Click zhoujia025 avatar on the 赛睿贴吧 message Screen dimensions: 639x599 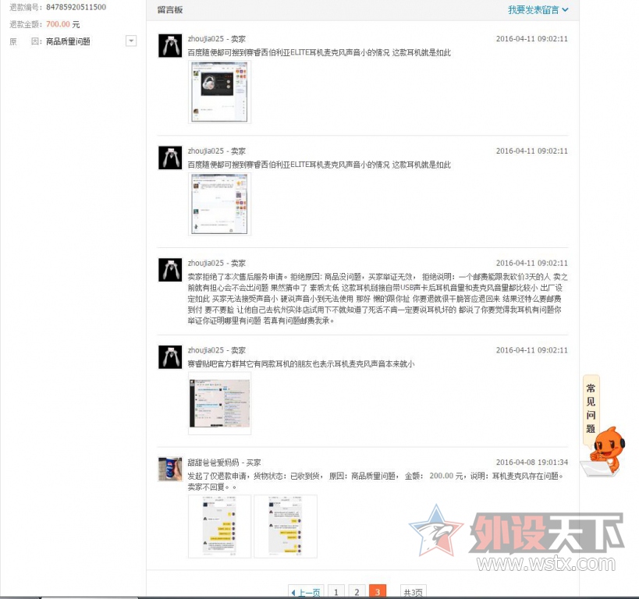[x=170, y=357]
